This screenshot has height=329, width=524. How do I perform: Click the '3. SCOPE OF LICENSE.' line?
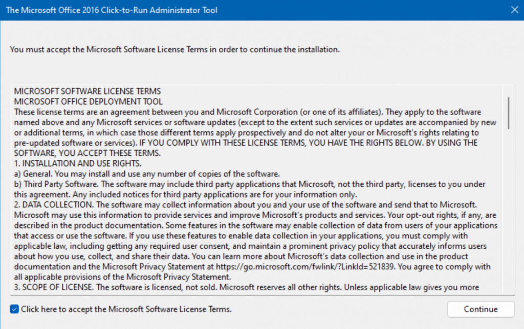coord(247,287)
